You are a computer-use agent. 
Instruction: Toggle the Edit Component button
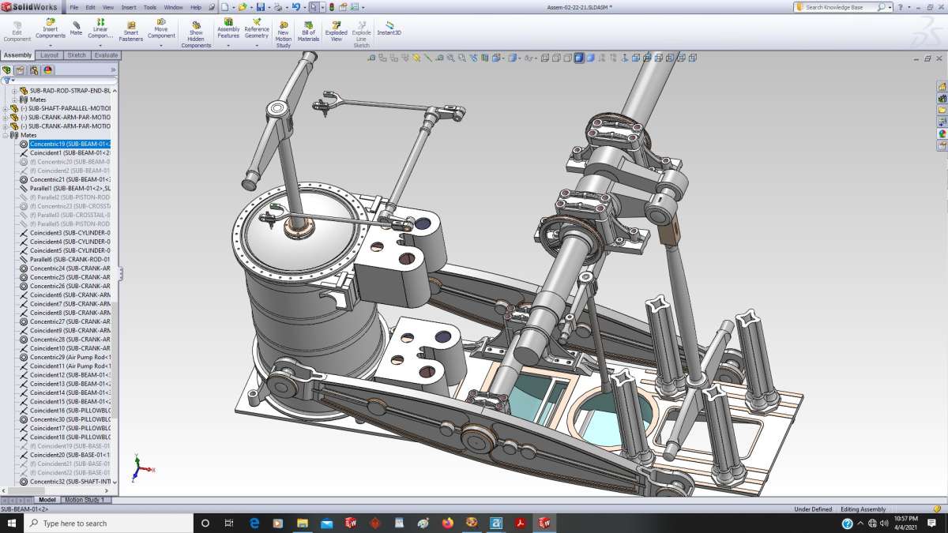[17, 29]
